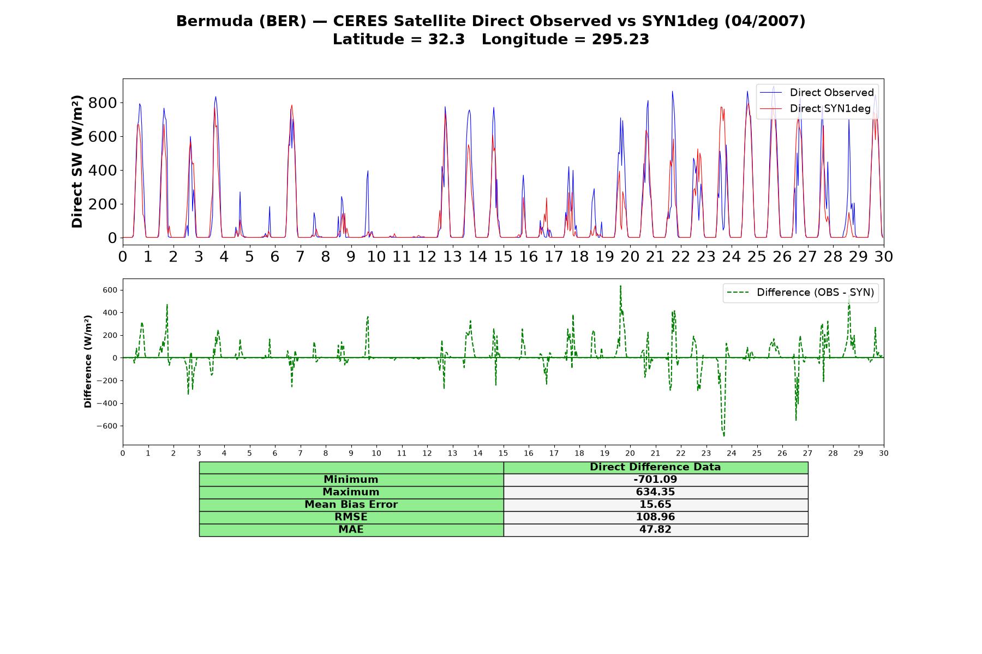This screenshot has height=654, width=982.
Task: Click the RMSE value 108.96 cell
Action: [x=656, y=517]
